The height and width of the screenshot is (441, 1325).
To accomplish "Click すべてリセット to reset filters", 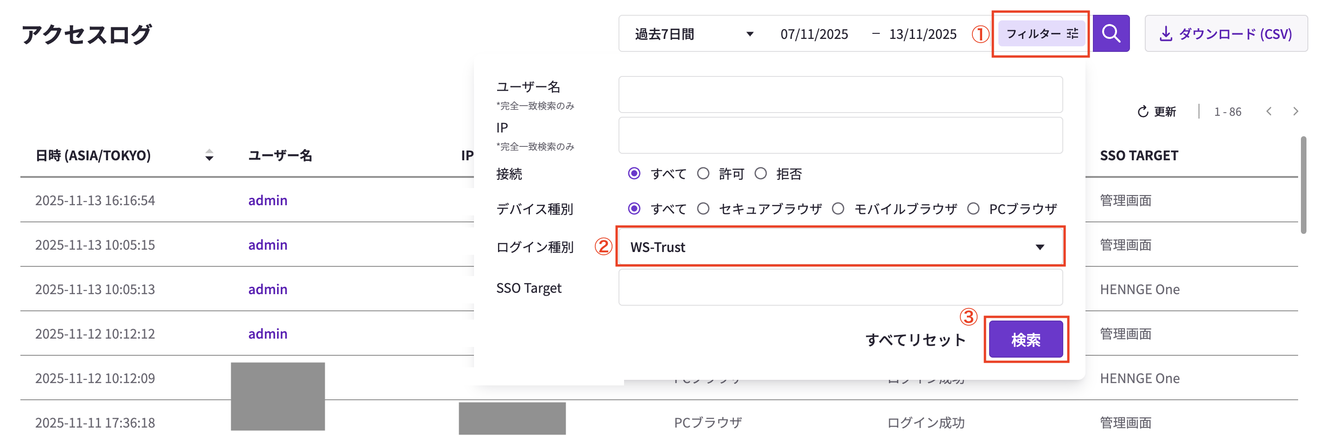I will tap(915, 340).
